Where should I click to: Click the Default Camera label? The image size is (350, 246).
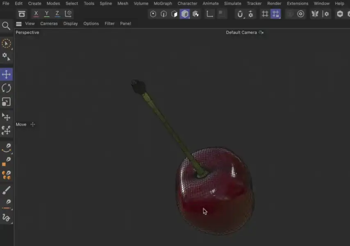click(x=241, y=32)
